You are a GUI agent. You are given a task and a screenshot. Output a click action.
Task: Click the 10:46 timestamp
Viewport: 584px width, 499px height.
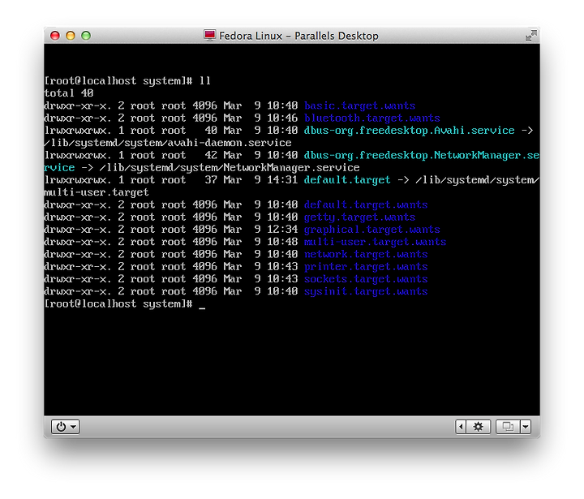click(x=282, y=118)
